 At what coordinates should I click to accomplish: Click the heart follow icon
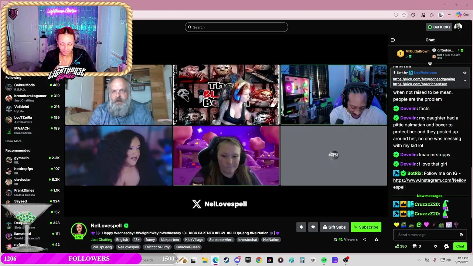pos(313,227)
